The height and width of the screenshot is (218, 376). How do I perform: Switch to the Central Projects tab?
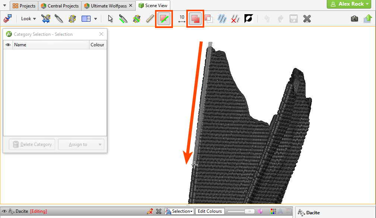coord(60,6)
